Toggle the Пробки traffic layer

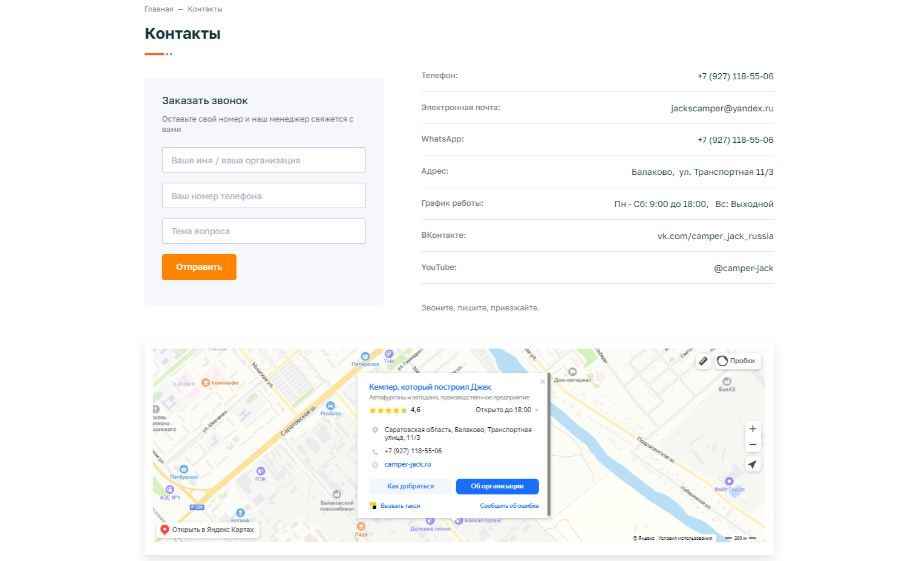736,361
